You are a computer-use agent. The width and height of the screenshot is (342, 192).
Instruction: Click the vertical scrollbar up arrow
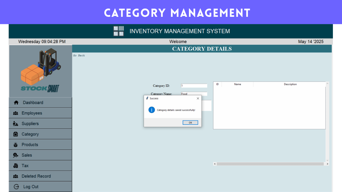click(327, 83)
